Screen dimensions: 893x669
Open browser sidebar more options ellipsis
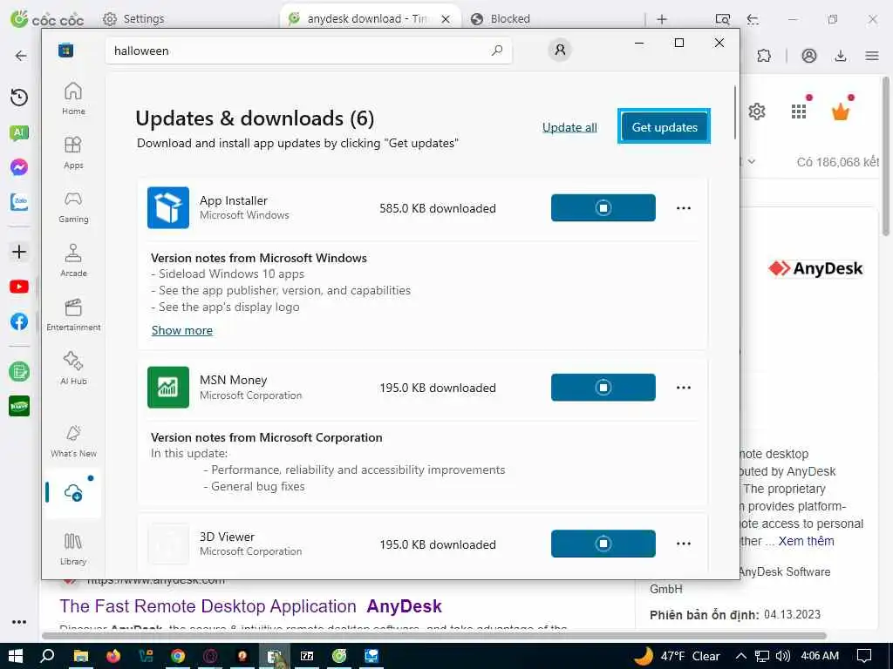(x=19, y=622)
